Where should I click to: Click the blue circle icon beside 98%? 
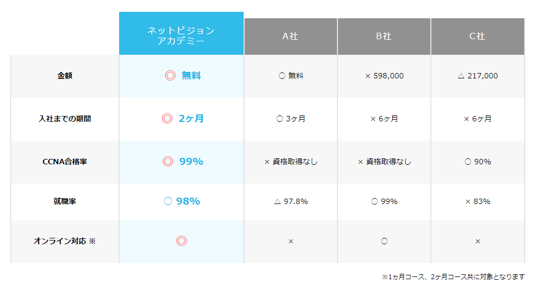(x=167, y=201)
